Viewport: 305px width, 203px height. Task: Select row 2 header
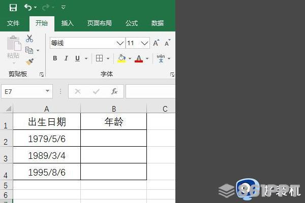coord(6,138)
